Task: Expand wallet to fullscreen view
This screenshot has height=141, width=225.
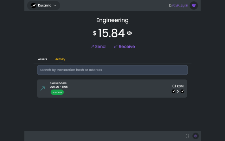Action: coord(187,136)
